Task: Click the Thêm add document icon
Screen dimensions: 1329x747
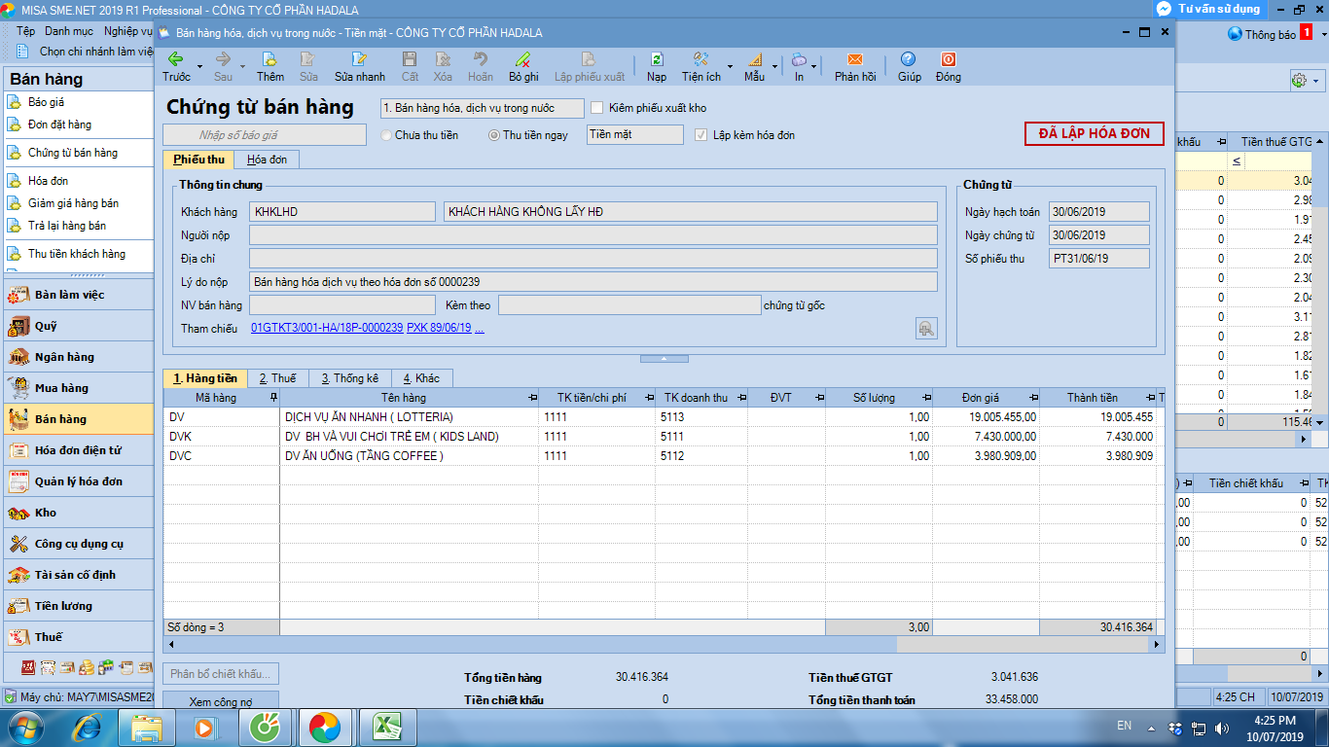Action: pyautogui.click(x=270, y=58)
